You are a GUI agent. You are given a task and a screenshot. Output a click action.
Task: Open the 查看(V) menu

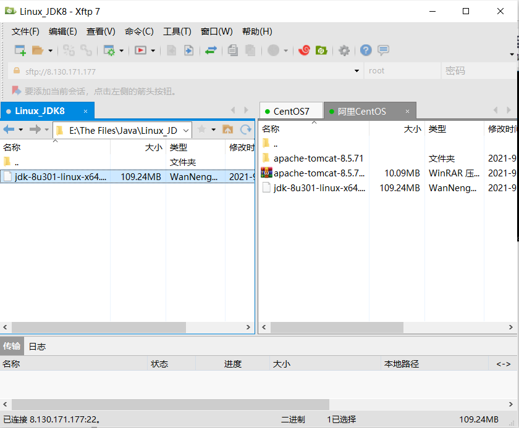point(101,31)
